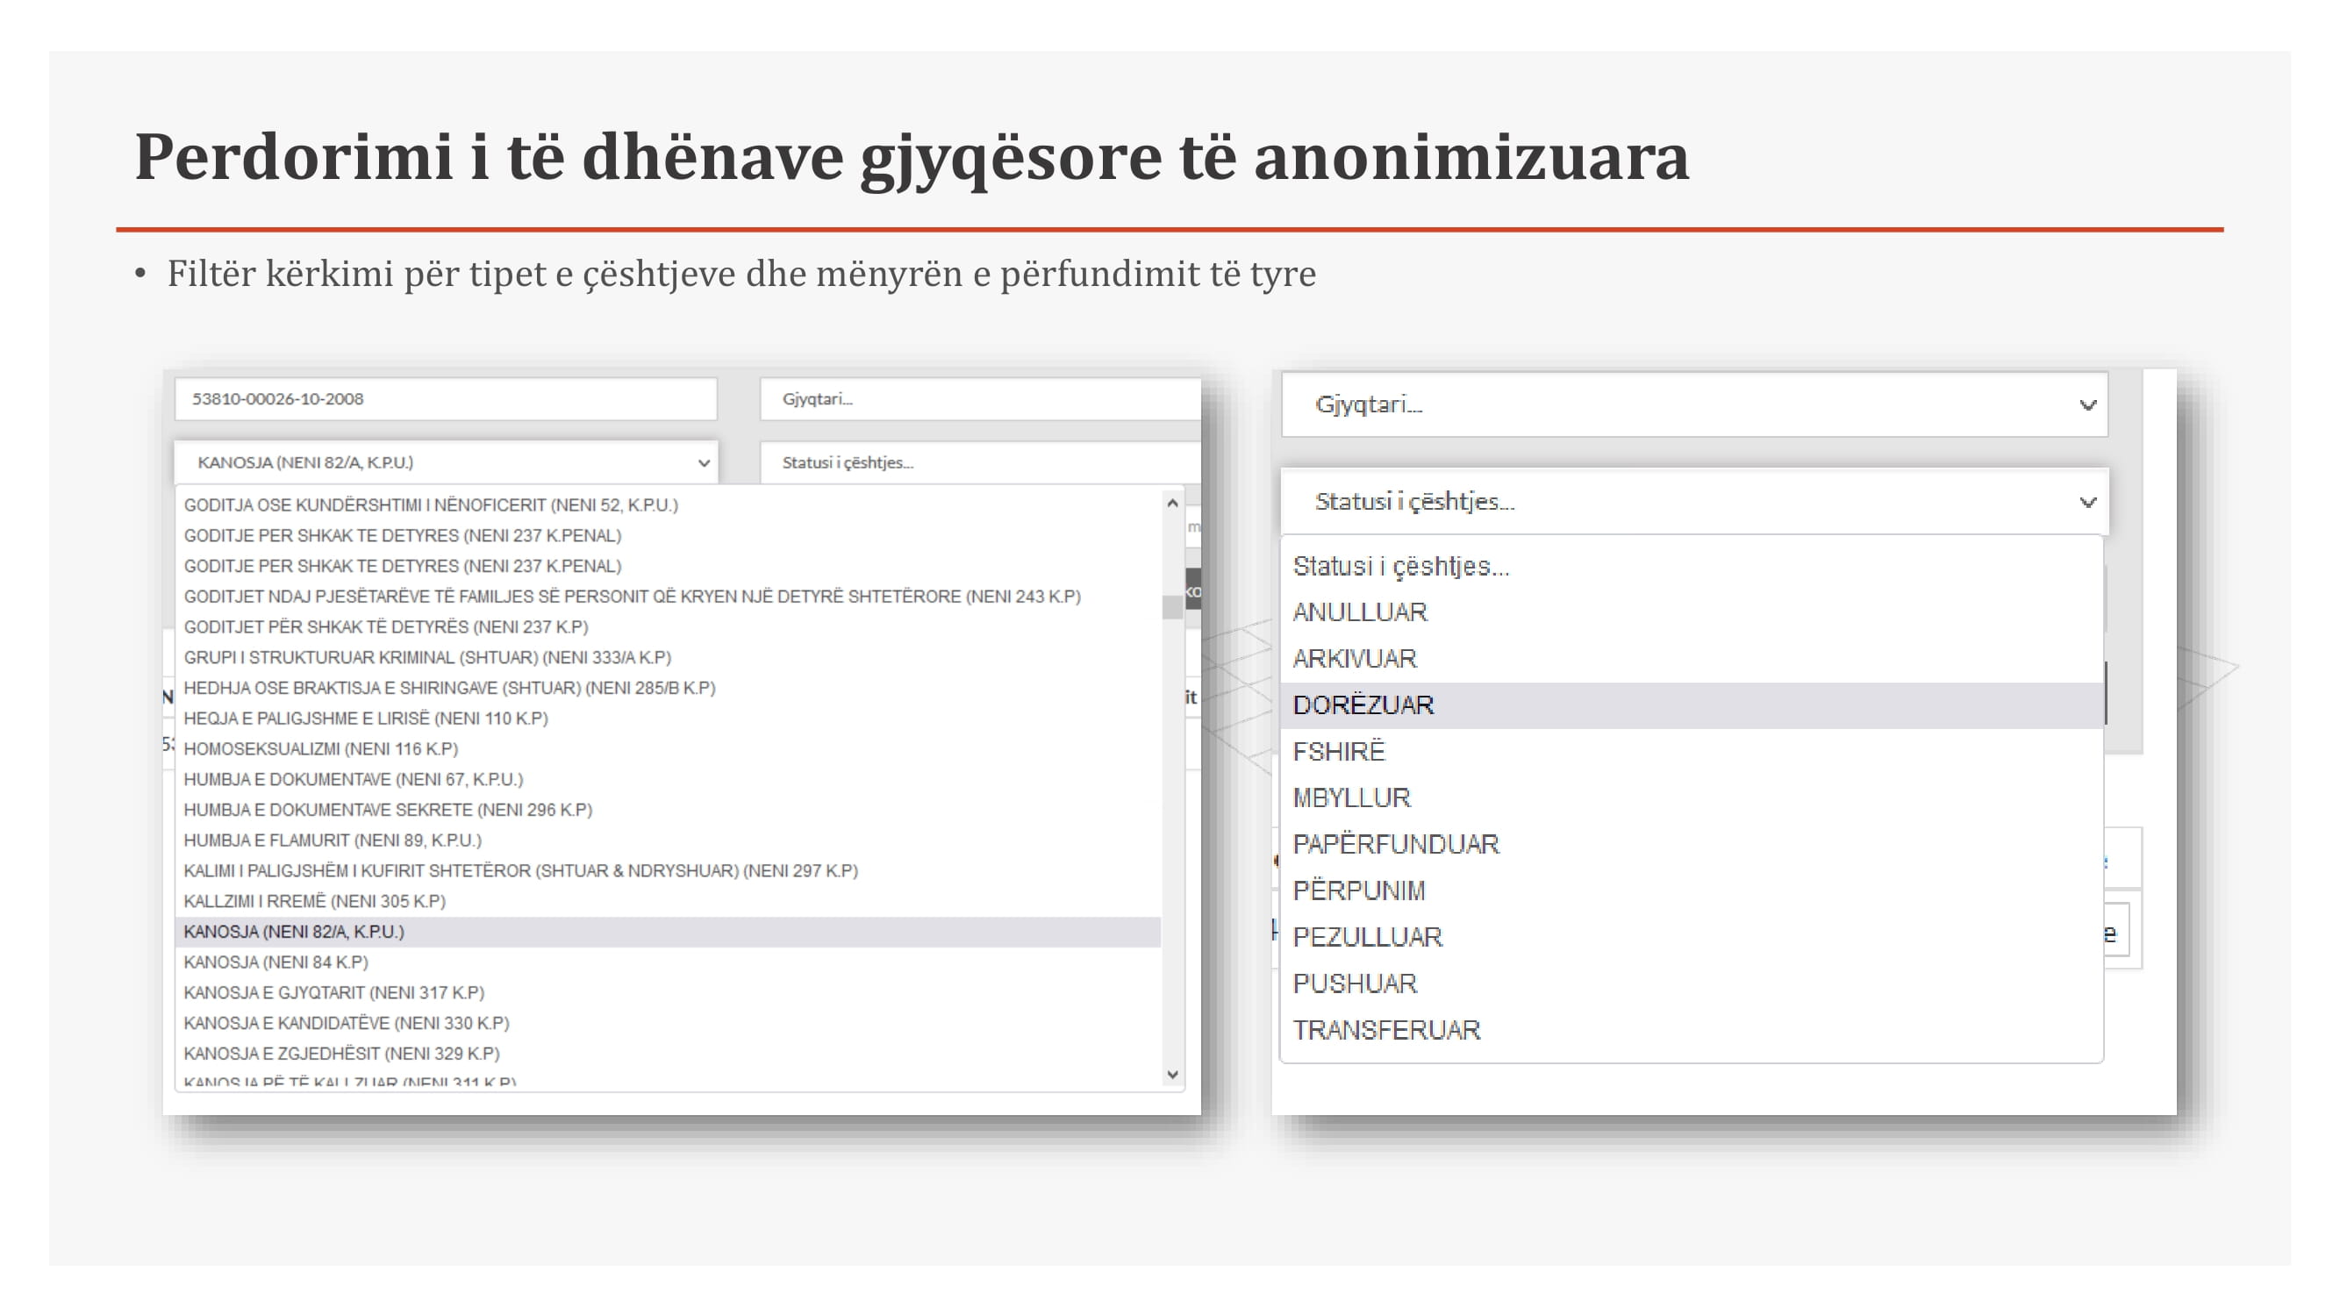This screenshot has width=2340, height=1316.
Task: Select ANULLUAR status option
Action: coord(1360,612)
